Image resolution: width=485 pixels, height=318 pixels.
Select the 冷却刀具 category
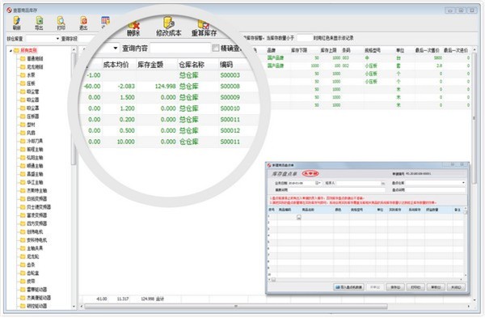(x=35, y=141)
